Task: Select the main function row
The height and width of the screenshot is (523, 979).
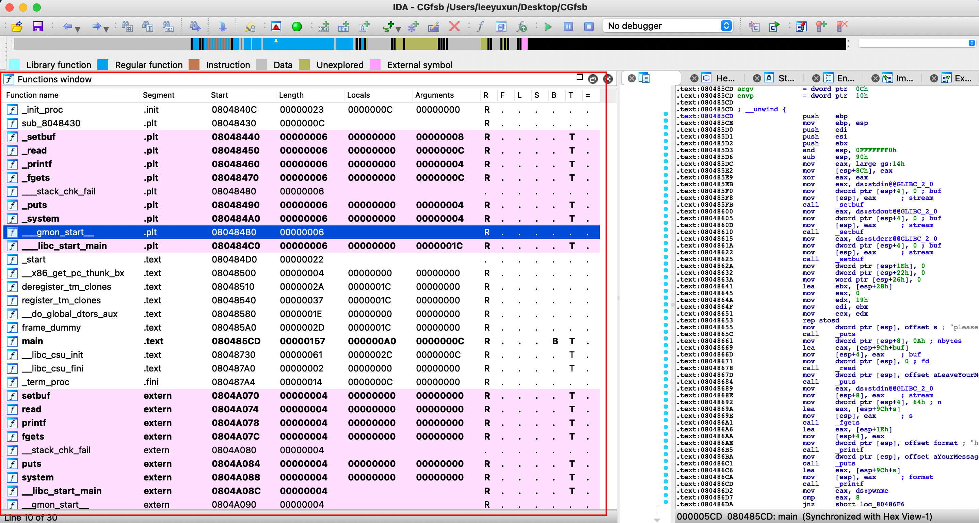Action: (32, 341)
